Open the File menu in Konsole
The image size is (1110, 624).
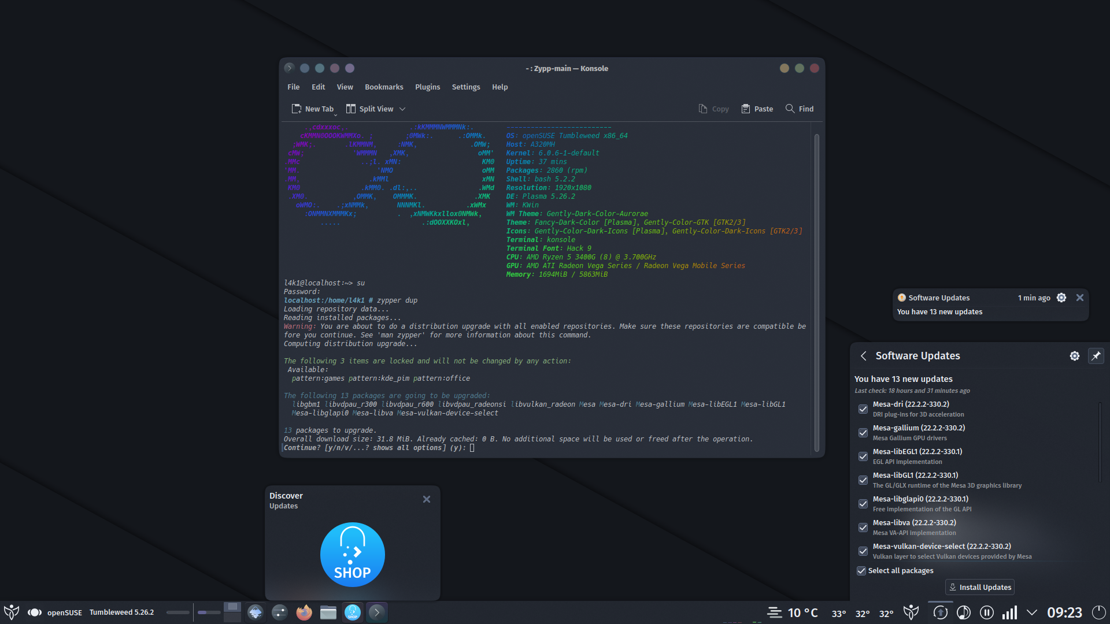[x=294, y=87]
